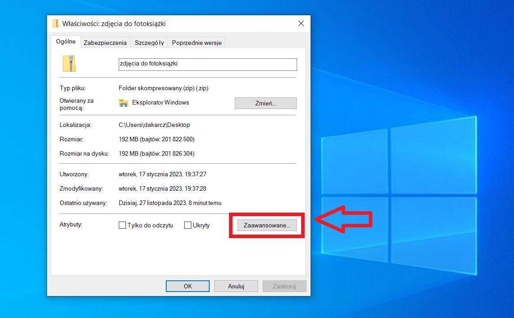Viewport: 514px width, 318px height.
Task: Click the Zmodyfikowany date 19:37:28
Action: coord(163,188)
